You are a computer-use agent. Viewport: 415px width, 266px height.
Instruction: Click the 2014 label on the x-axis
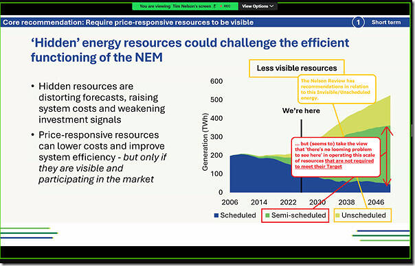pos(259,202)
